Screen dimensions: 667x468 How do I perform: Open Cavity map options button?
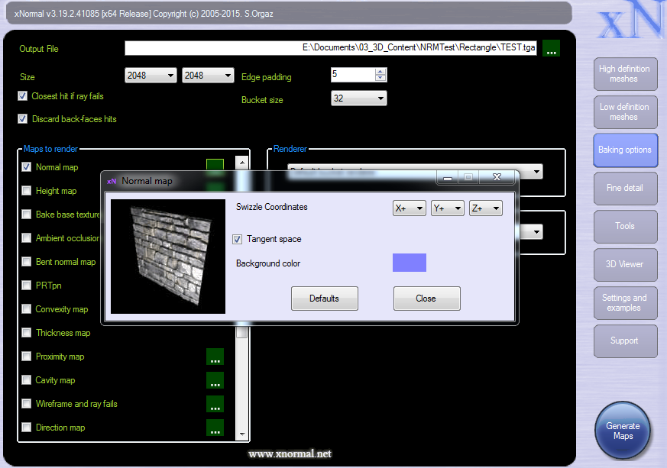pos(215,380)
